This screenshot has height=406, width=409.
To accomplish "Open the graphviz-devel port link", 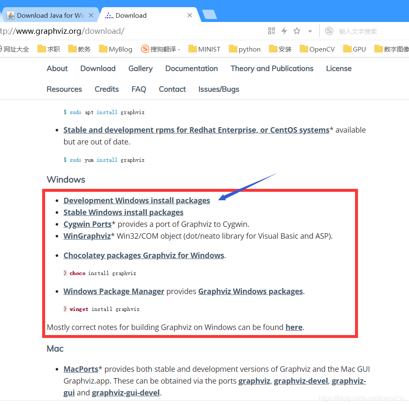I will [x=301, y=381].
